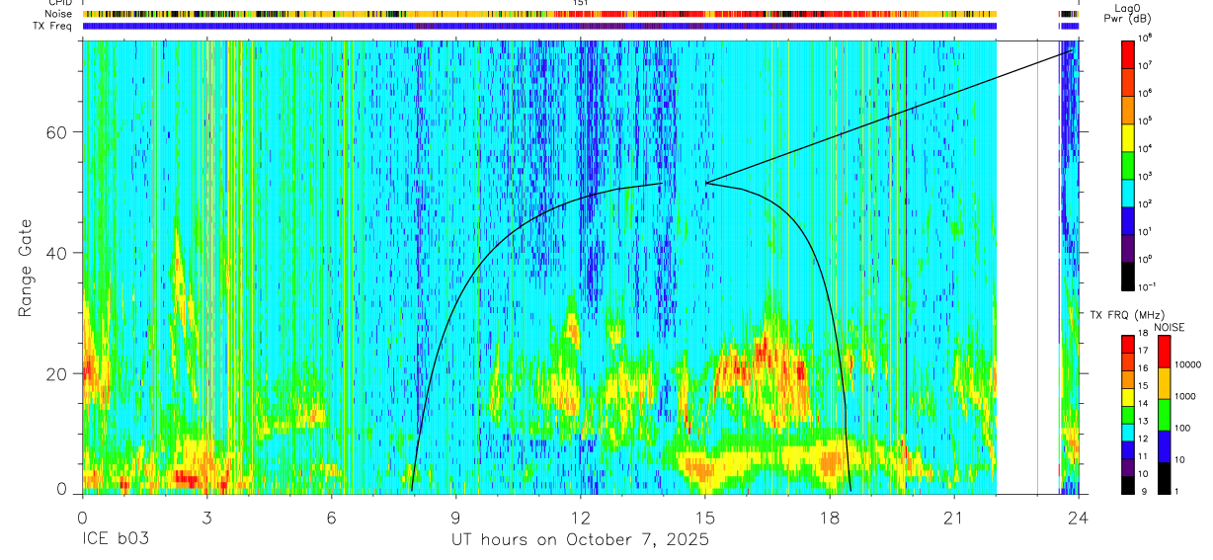Click the UT hour '21' tick label
This screenshot has width=1213, height=560.
(x=954, y=518)
